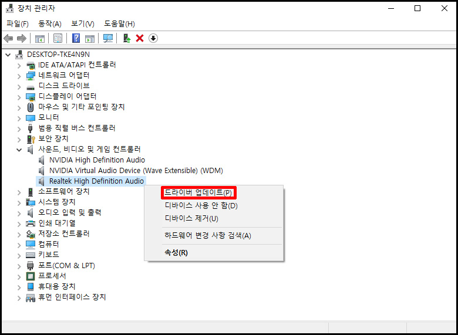Image resolution: width=458 pixels, height=335 pixels.
Task: Click the update driver toolbar icon
Action: (126, 38)
